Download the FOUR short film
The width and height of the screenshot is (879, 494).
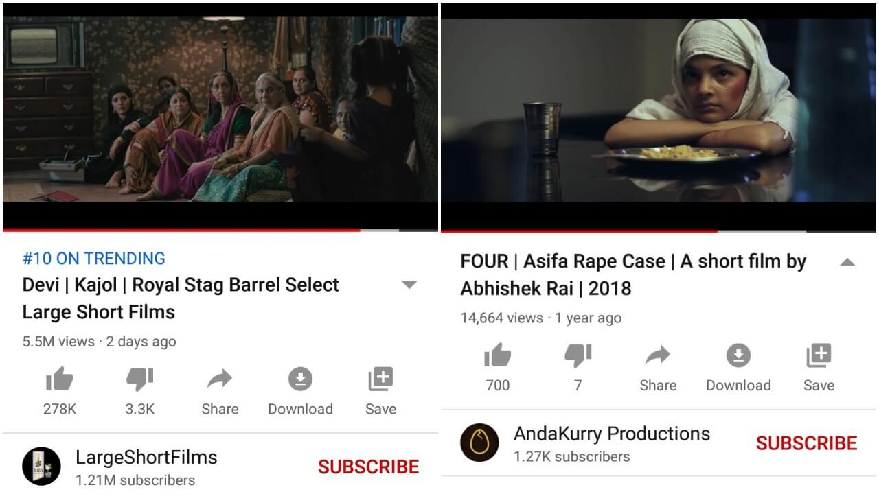[x=738, y=368]
